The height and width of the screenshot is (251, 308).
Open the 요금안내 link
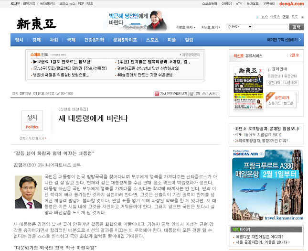274,76
